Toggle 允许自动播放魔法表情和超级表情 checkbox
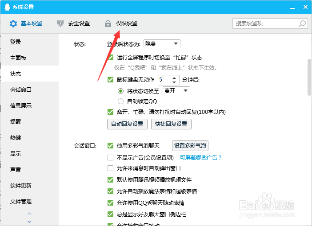The width and height of the screenshot is (312, 226). pos(110,191)
